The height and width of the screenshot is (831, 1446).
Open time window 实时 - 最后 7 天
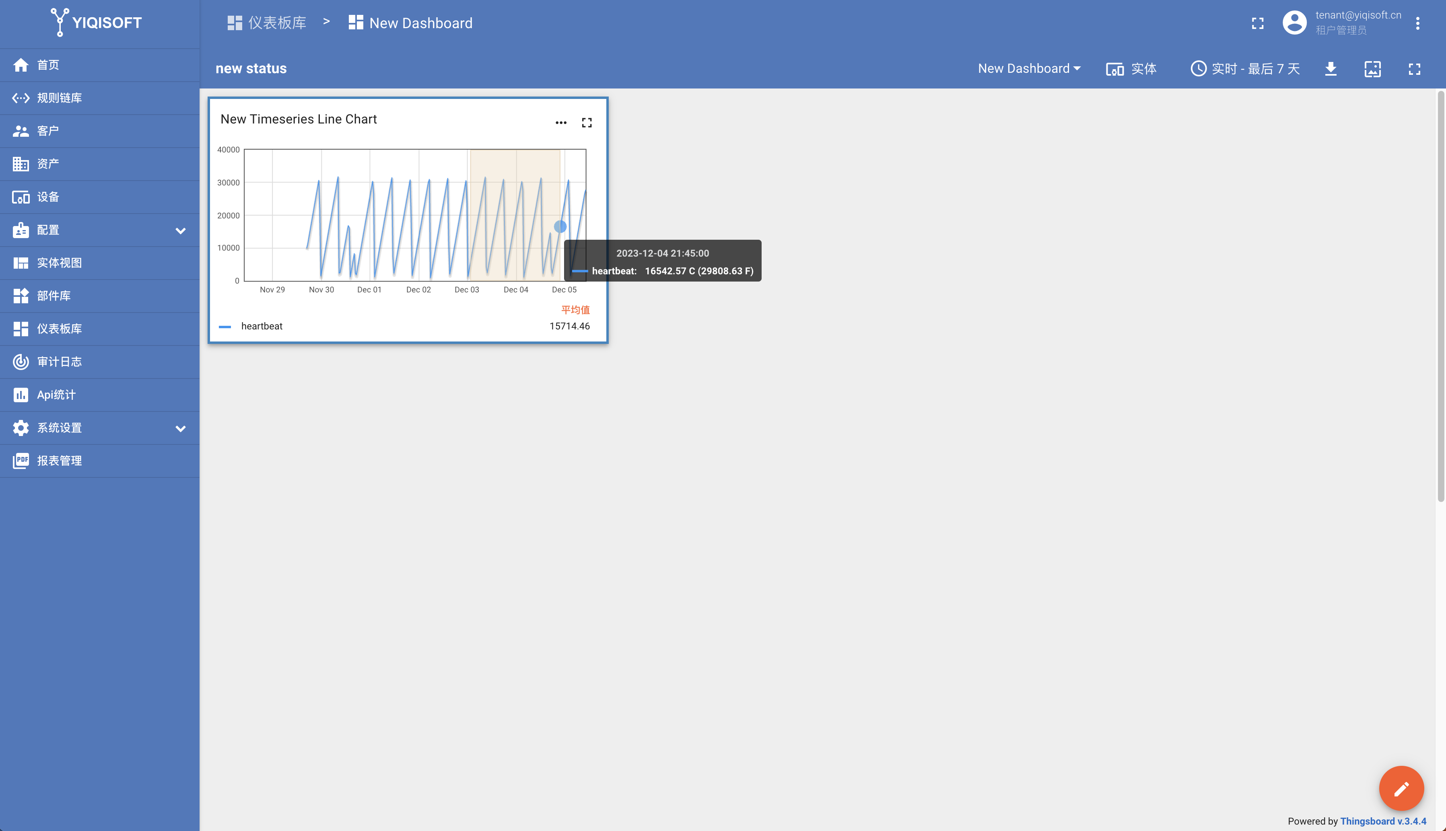1245,69
